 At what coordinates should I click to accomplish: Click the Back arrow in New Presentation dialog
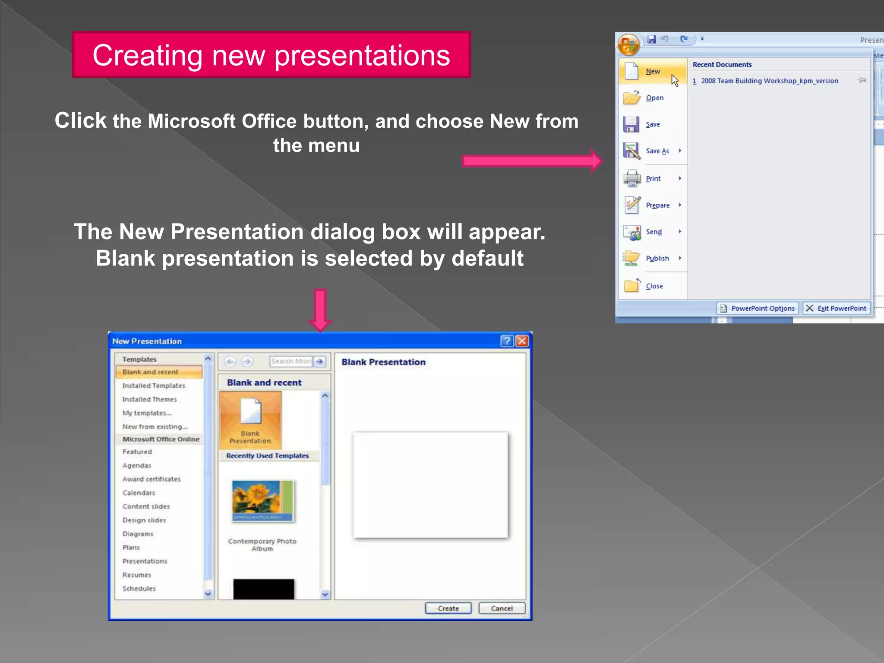(x=230, y=361)
